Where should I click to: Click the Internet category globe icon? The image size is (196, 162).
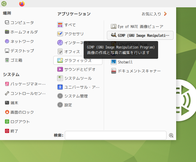(x=60, y=43)
